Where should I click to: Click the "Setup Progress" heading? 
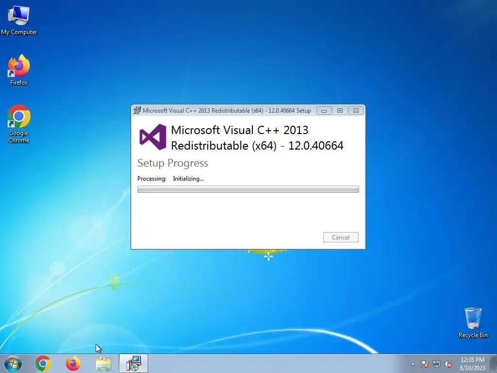pyautogui.click(x=173, y=163)
